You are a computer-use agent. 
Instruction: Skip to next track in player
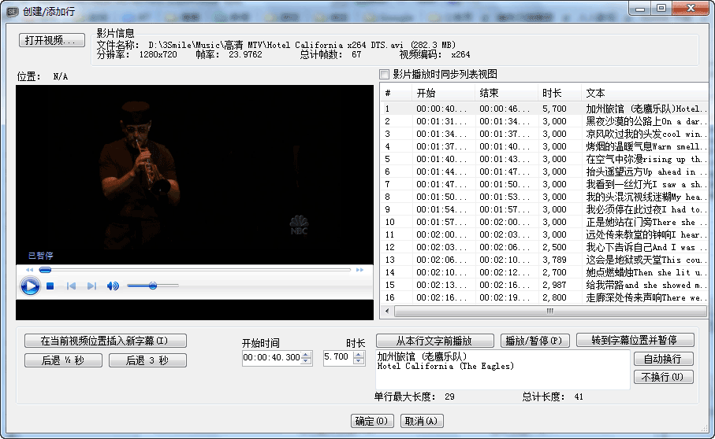91,286
